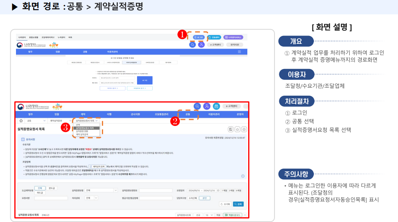This screenshot has height=222, width=398.
Task: Set date range to 3개월
Action: pyautogui.click(x=231, y=191)
